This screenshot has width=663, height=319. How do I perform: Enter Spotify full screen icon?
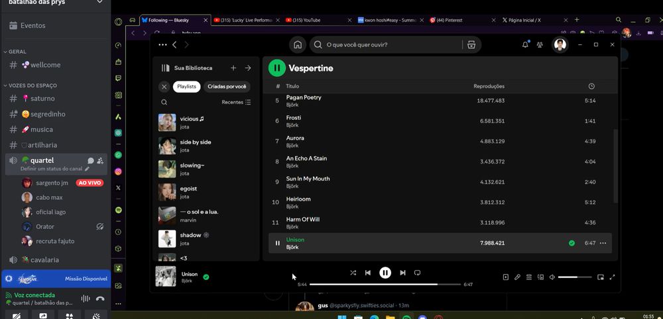pyautogui.click(x=612, y=277)
